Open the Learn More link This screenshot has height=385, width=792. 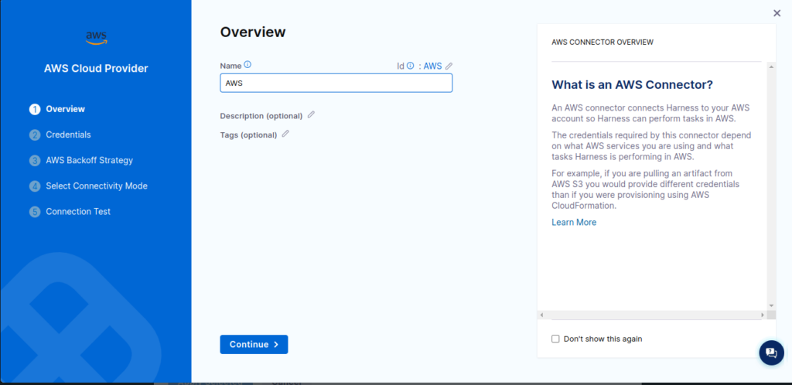click(x=574, y=223)
